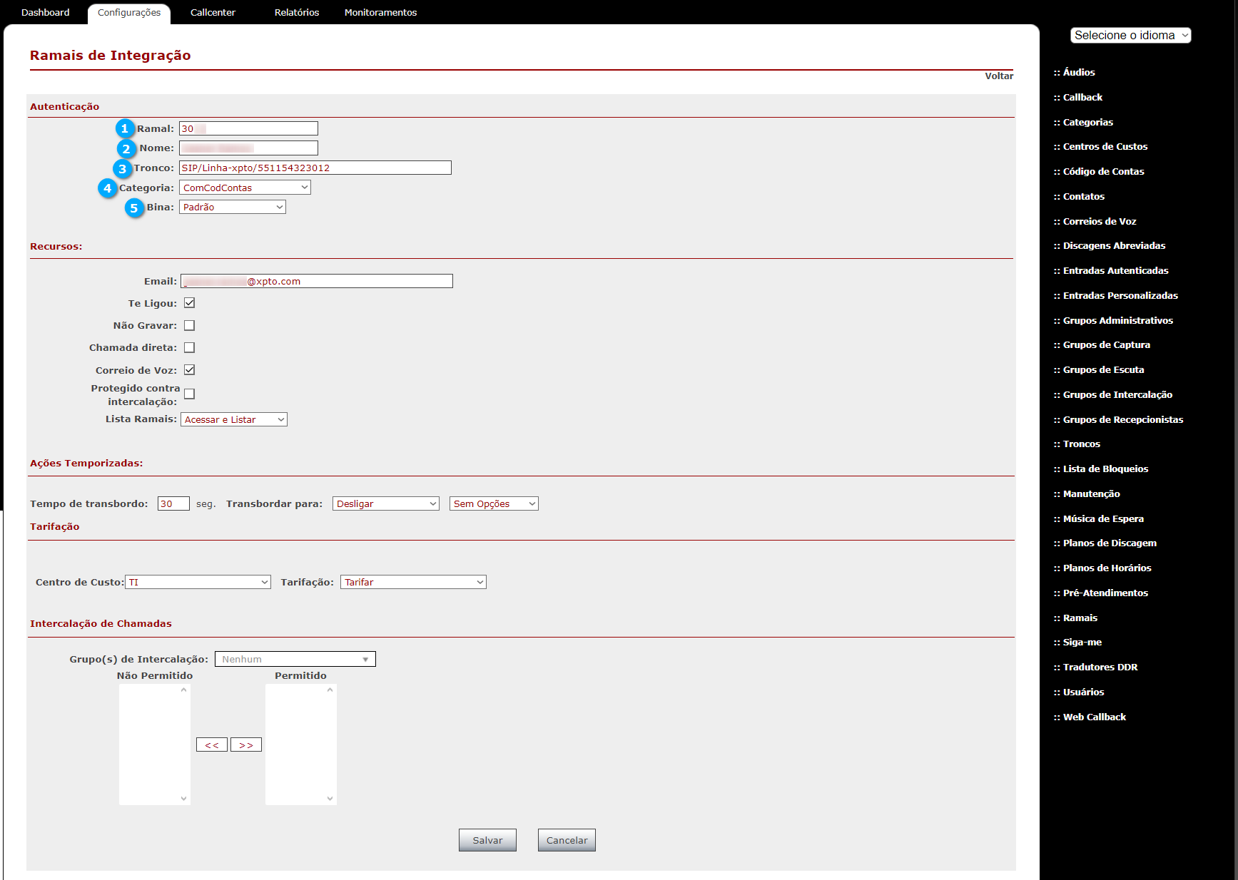
Task: Open Web Callback link
Action: [x=1094, y=717]
